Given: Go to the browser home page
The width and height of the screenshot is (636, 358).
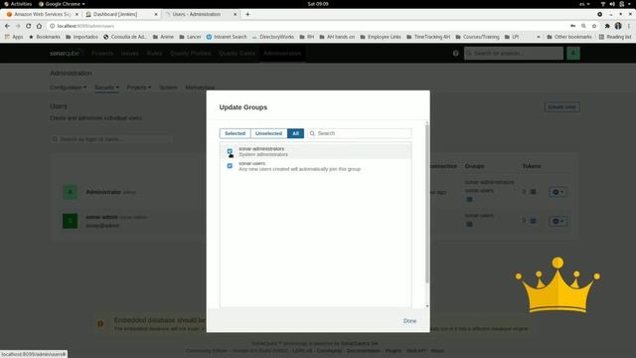Looking at the screenshot, I should coord(39,26).
